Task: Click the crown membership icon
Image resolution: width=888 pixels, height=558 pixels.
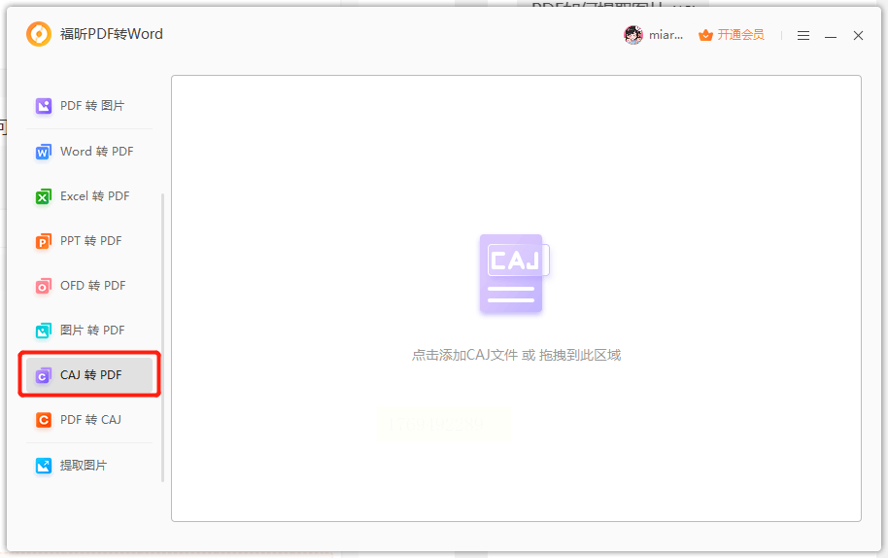Action: pos(705,35)
